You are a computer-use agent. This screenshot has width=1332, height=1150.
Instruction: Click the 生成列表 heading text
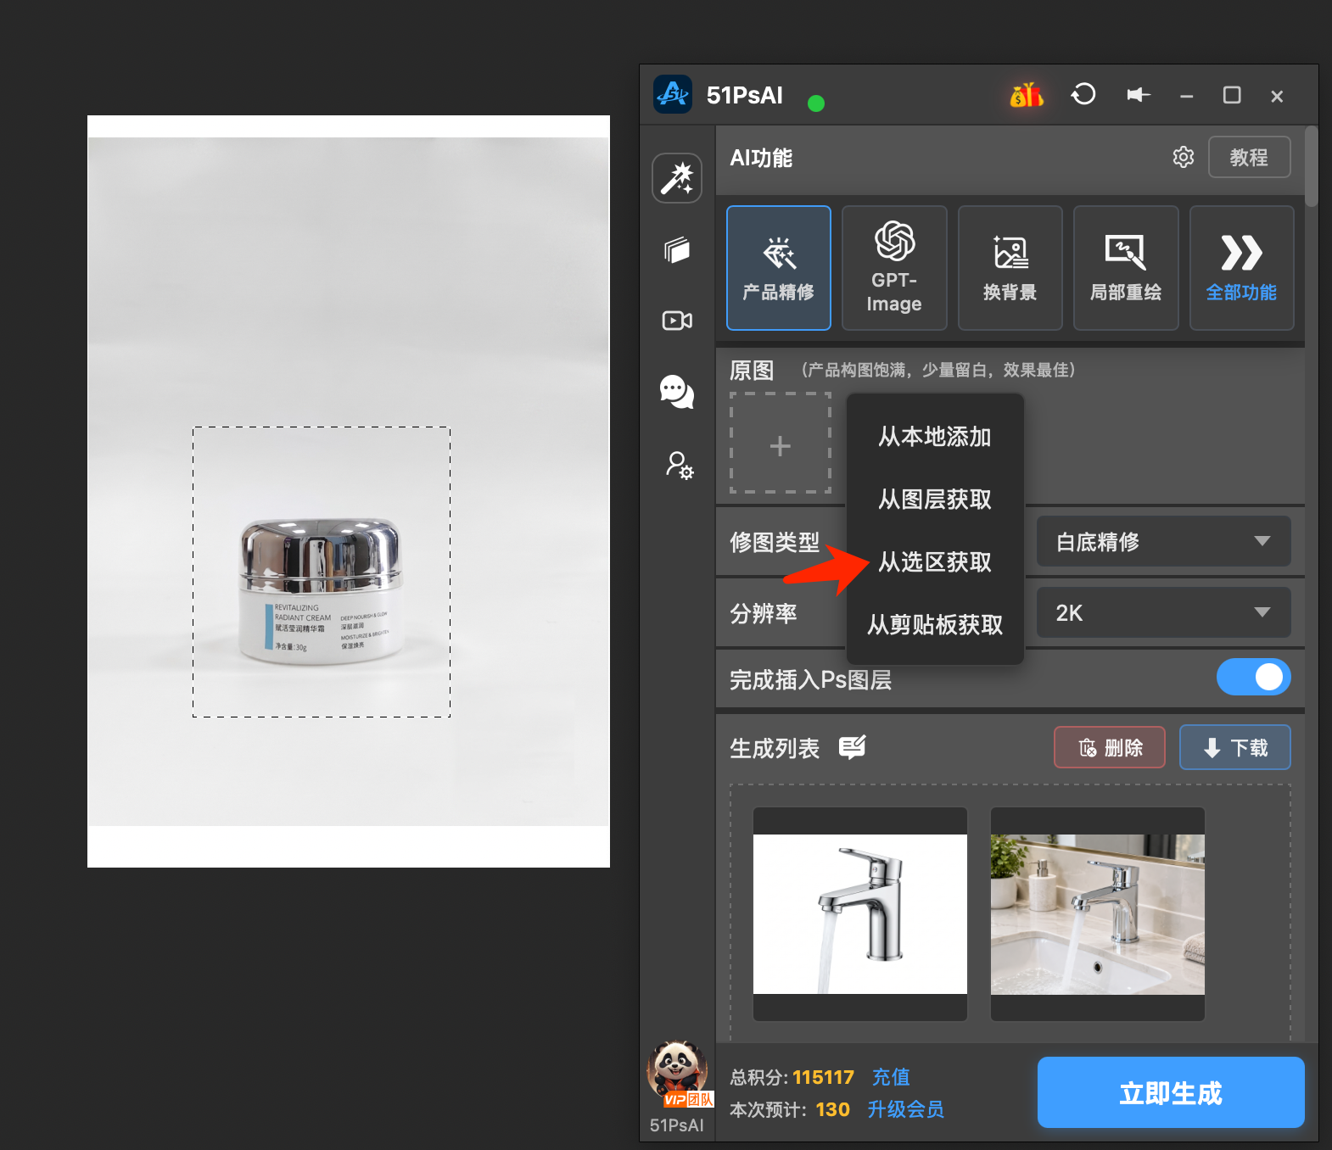point(775,748)
